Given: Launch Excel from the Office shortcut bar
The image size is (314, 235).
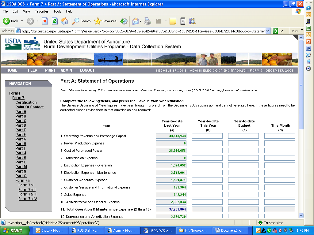Looking at the screenshot, I should point(308,28).
